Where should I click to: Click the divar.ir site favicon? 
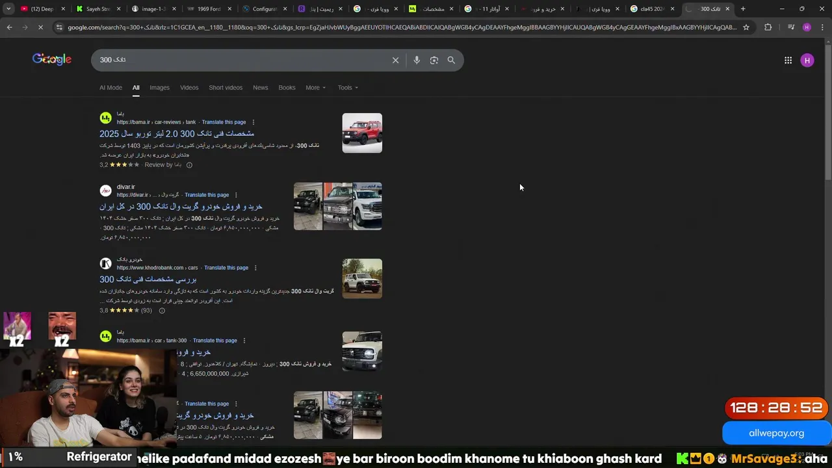pyautogui.click(x=105, y=191)
